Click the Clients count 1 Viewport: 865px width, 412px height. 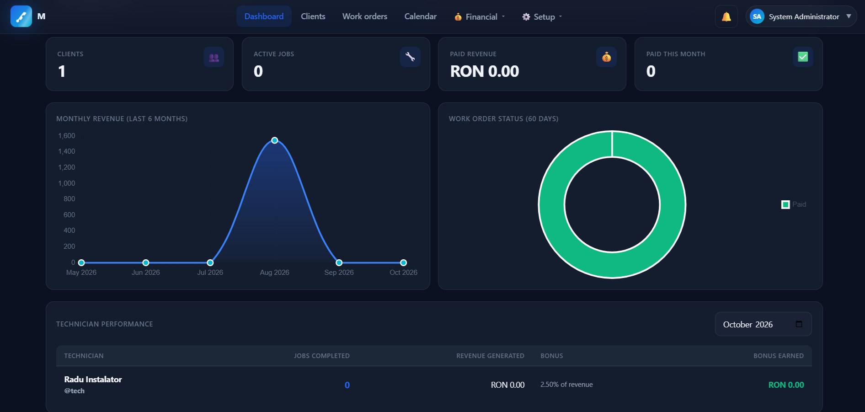62,71
